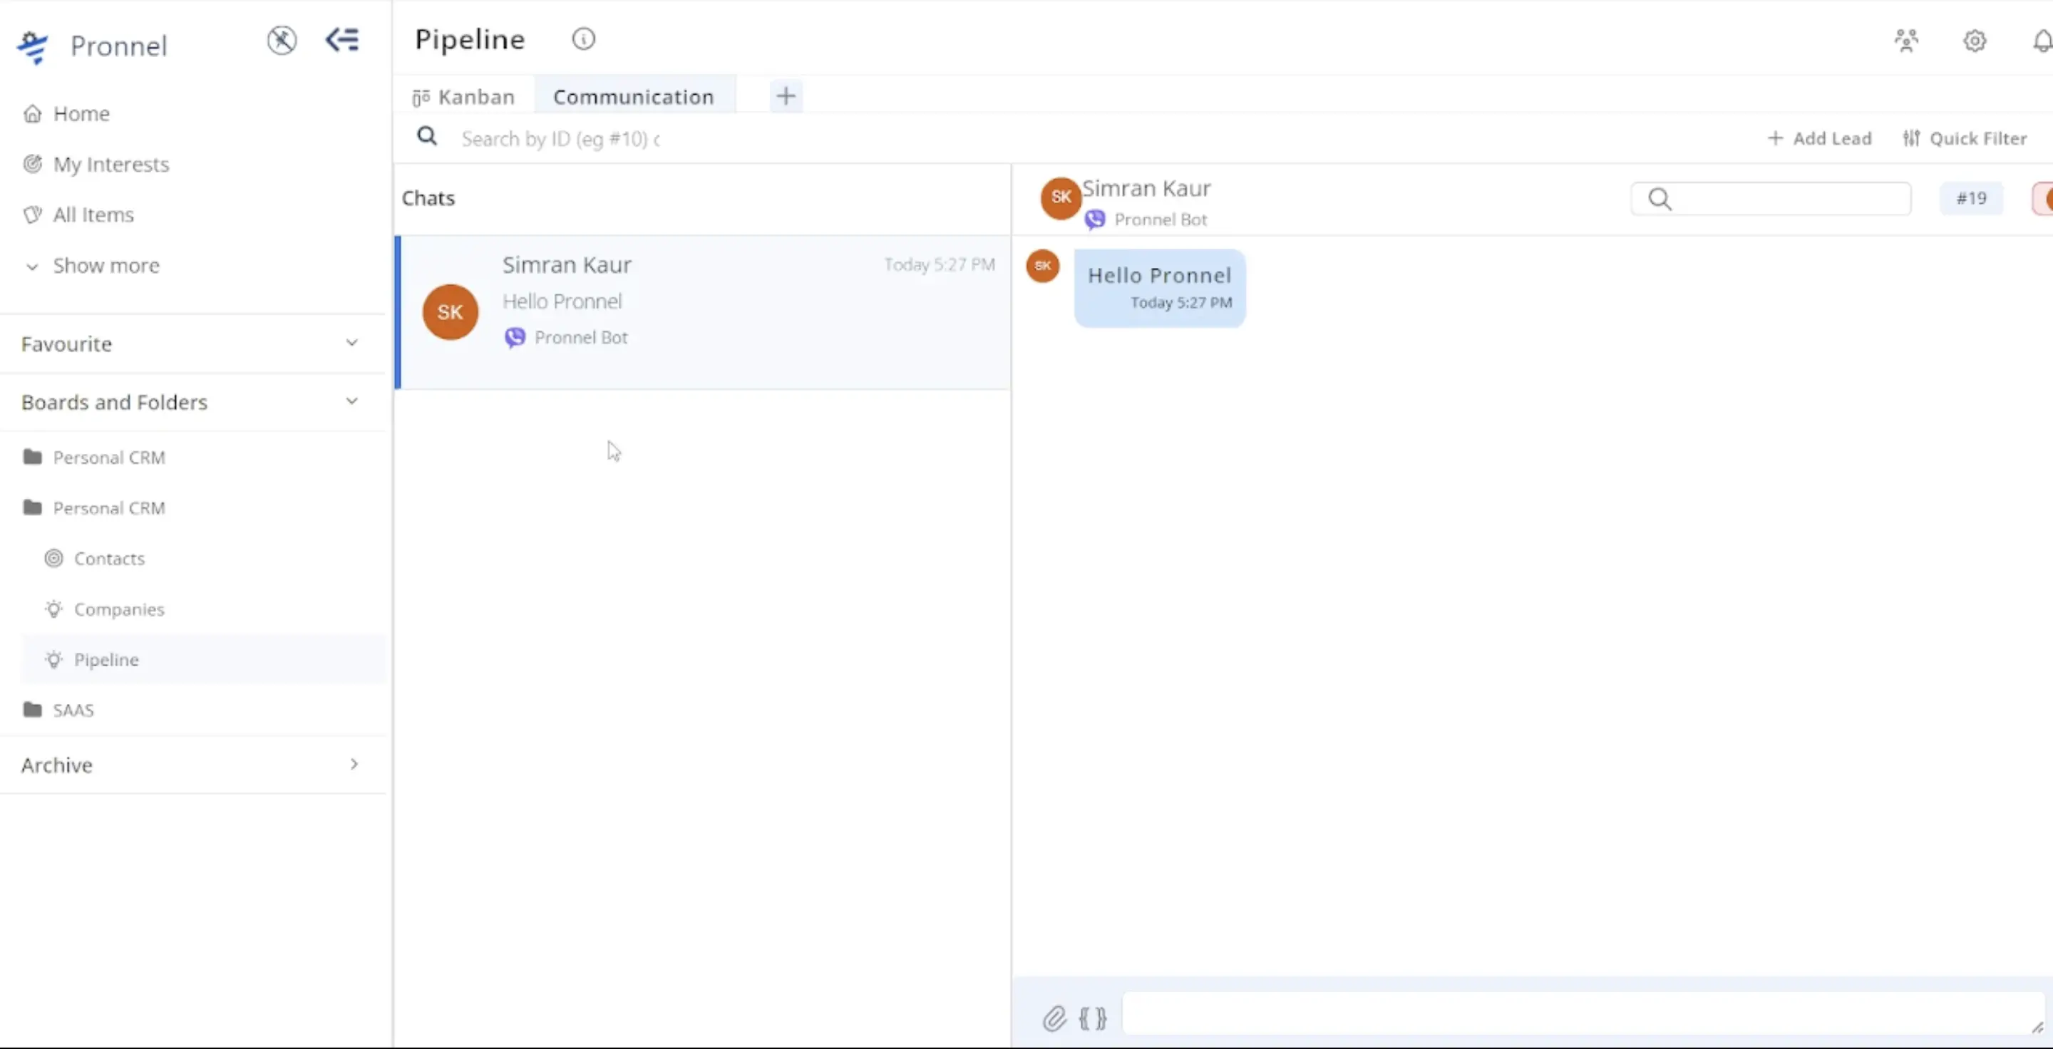The width and height of the screenshot is (2053, 1049).
Task: Click Add Lead button
Action: click(x=1819, y=138)
